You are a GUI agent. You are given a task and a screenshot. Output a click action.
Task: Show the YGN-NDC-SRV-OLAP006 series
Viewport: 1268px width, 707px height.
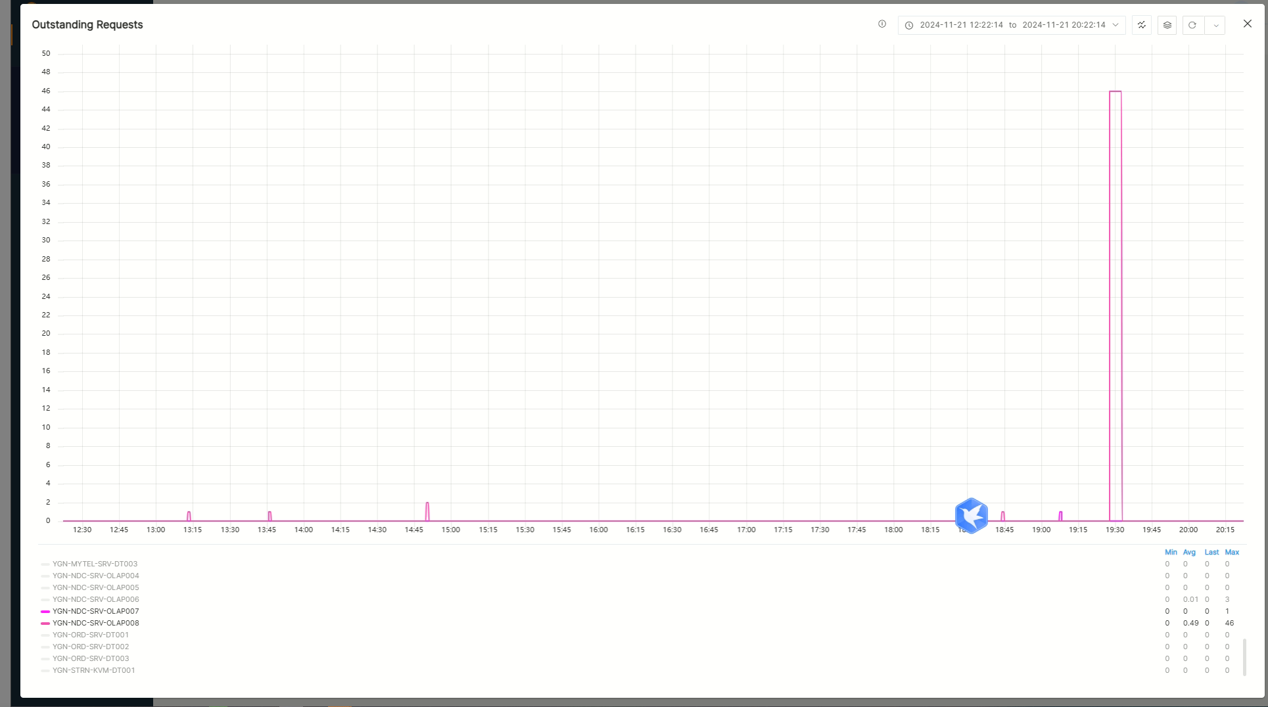click(95, 599)
